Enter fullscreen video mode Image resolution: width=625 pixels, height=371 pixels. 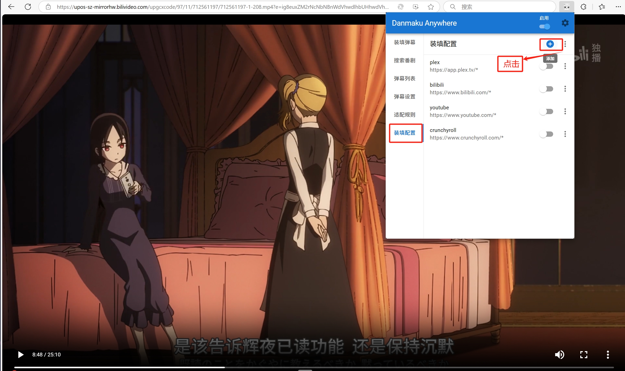pos(584,354)
